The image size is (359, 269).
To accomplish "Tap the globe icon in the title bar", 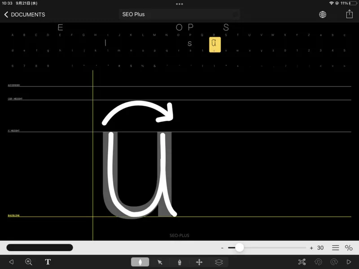I will [322, 14].
